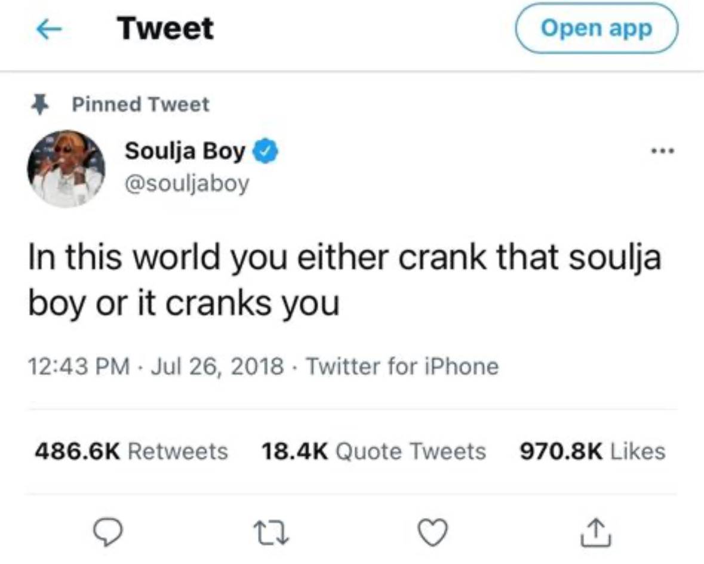Like the tweet with heart icon
Screen dimensions: 704x564
(433, 532)
